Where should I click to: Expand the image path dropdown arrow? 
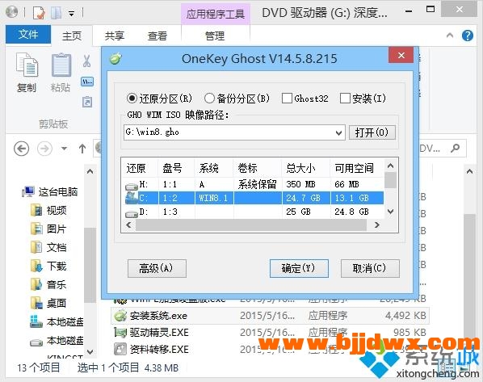338,132
